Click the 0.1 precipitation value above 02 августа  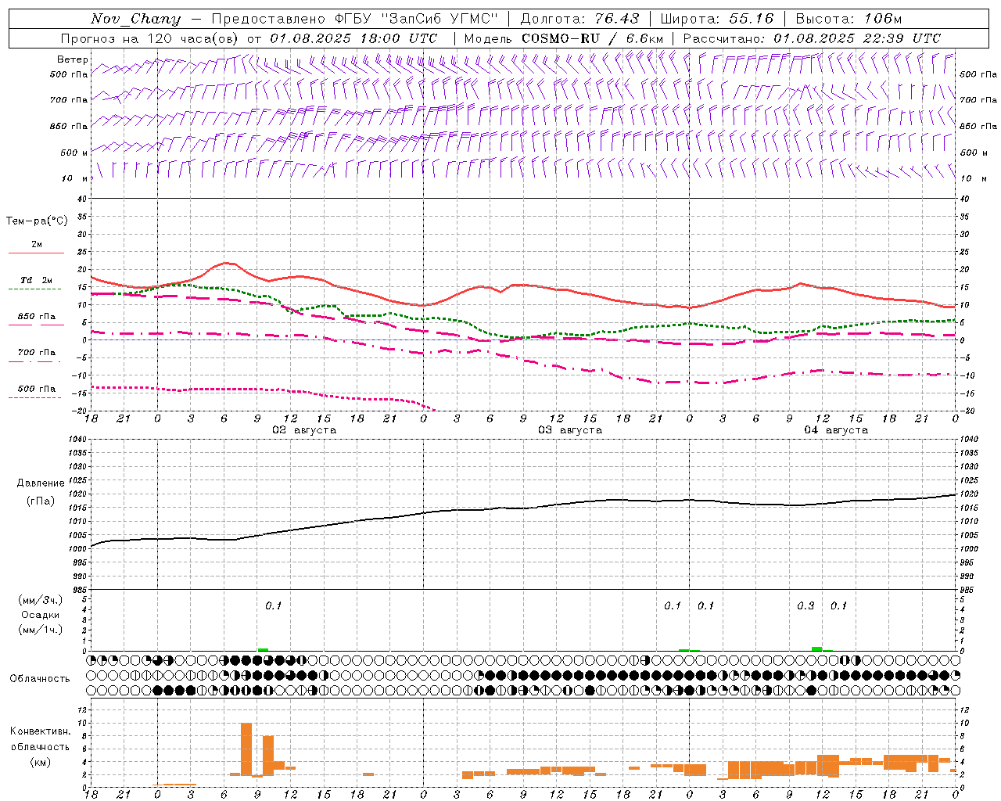[x=273, y=606]
